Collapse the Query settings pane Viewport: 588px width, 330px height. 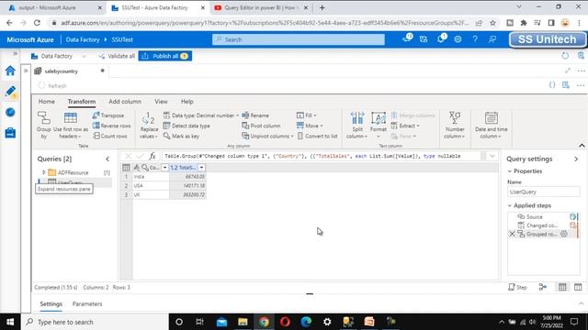click(576, 159)
